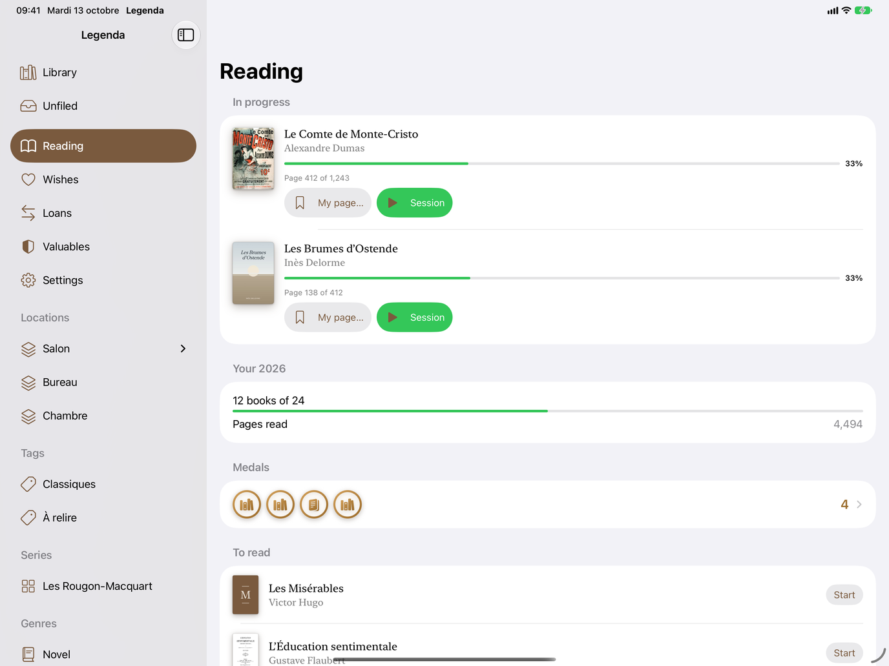The image size is (889, 666).
Task: Click Les Brumes d'Ostende progress bar
Action: [x=562, y=278]
